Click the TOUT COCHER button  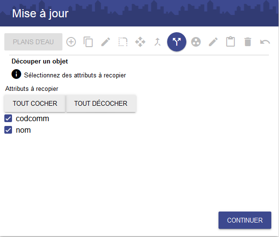point(35,103)
